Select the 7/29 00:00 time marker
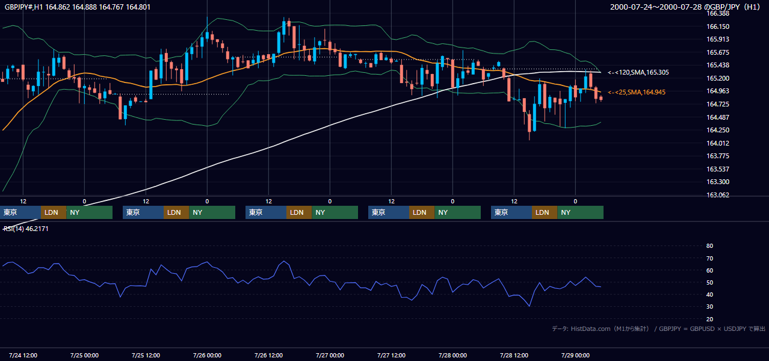The height and width of the screenshot is (361, 769). point(575,355)
